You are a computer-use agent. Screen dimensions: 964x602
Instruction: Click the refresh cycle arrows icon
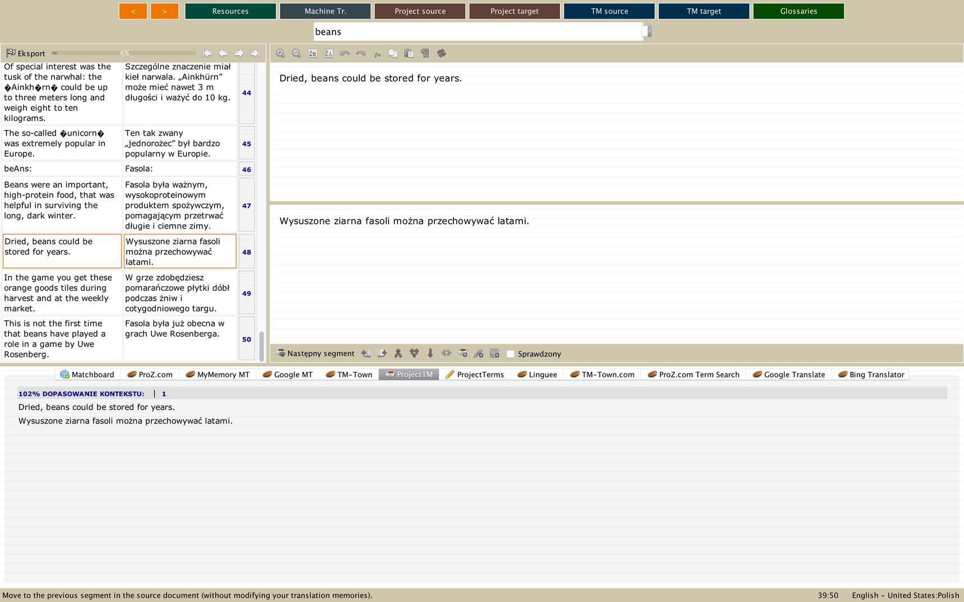(442, 53)
